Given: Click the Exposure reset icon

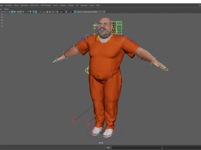Looking at the screenshot, I should [57, 12].
